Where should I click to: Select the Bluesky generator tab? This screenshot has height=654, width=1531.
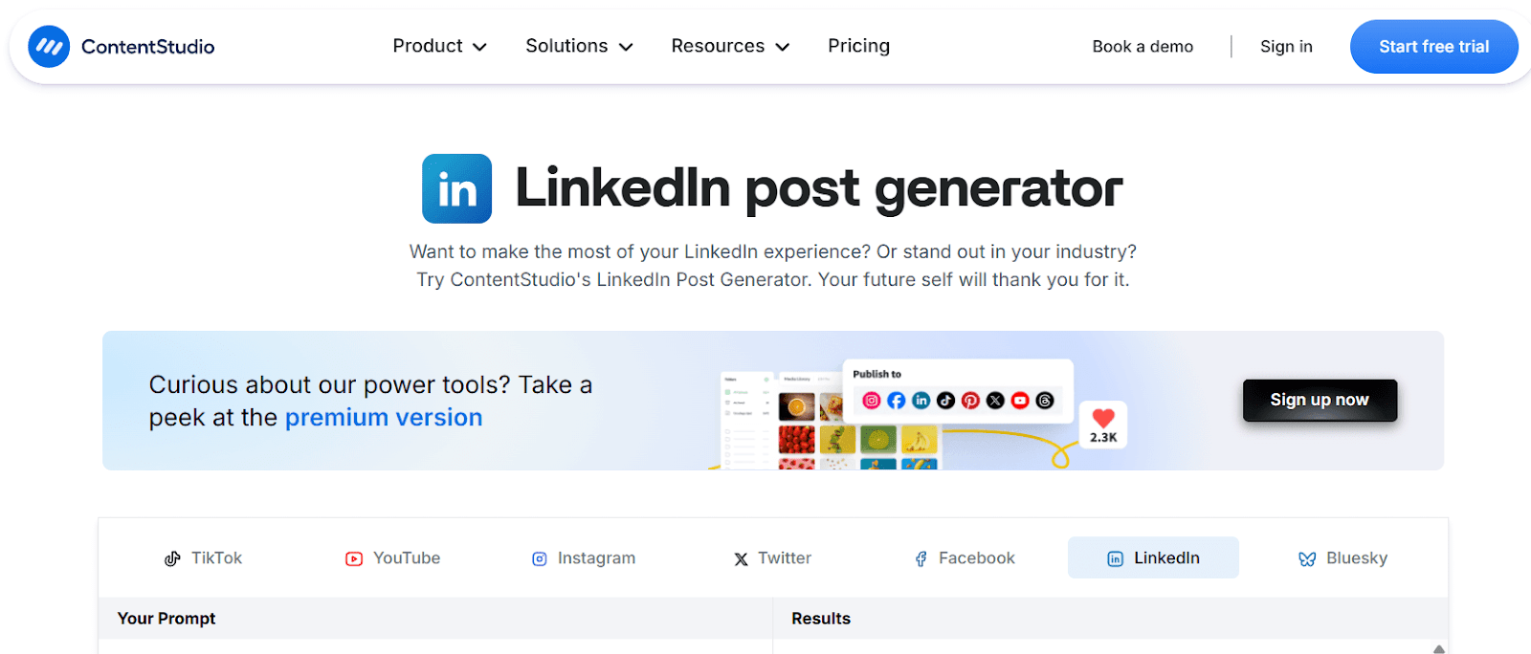point(1342,557)
